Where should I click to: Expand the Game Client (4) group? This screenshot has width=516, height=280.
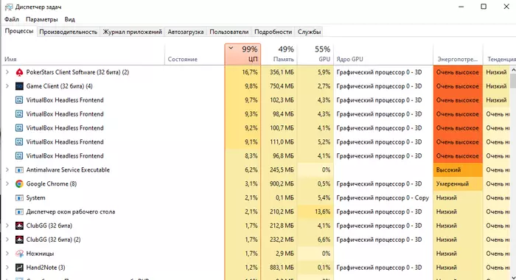click(x=7, y=86)
